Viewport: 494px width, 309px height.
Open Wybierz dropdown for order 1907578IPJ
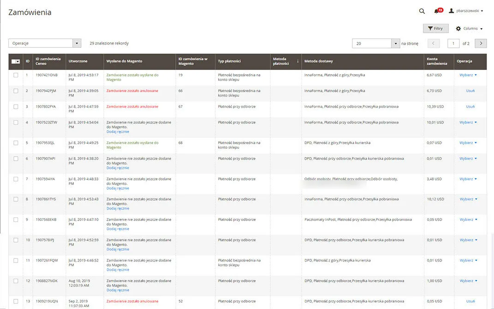point(468,240)
